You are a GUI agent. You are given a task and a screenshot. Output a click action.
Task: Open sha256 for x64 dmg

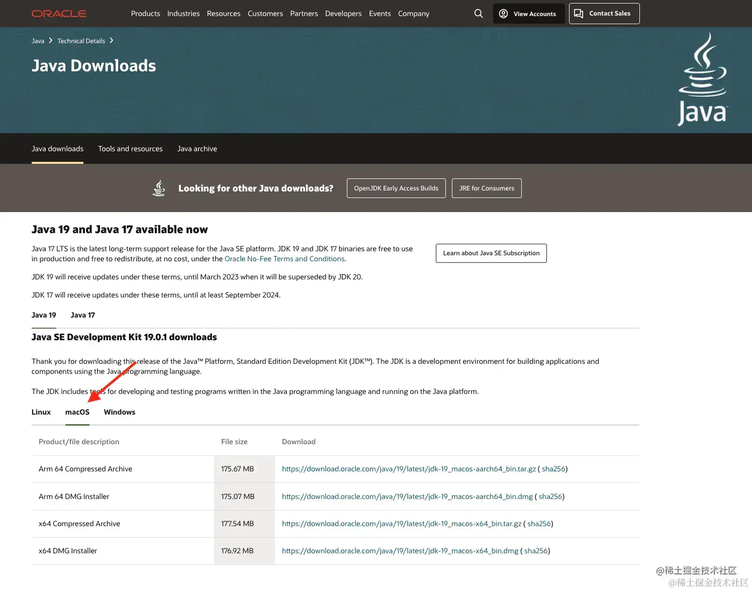(536, 551)
